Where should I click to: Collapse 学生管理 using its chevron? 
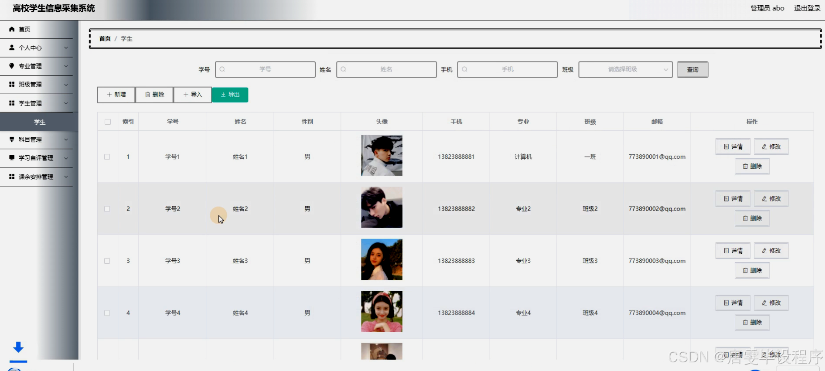click(x=66, y=103)
